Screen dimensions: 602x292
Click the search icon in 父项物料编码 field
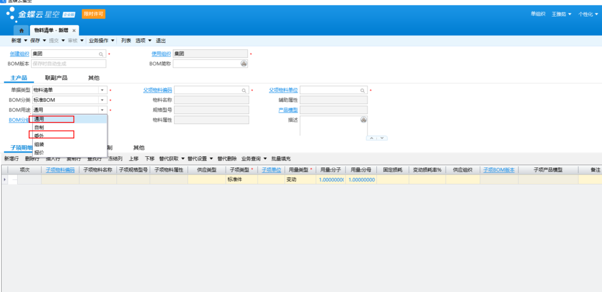coord(244,90)
